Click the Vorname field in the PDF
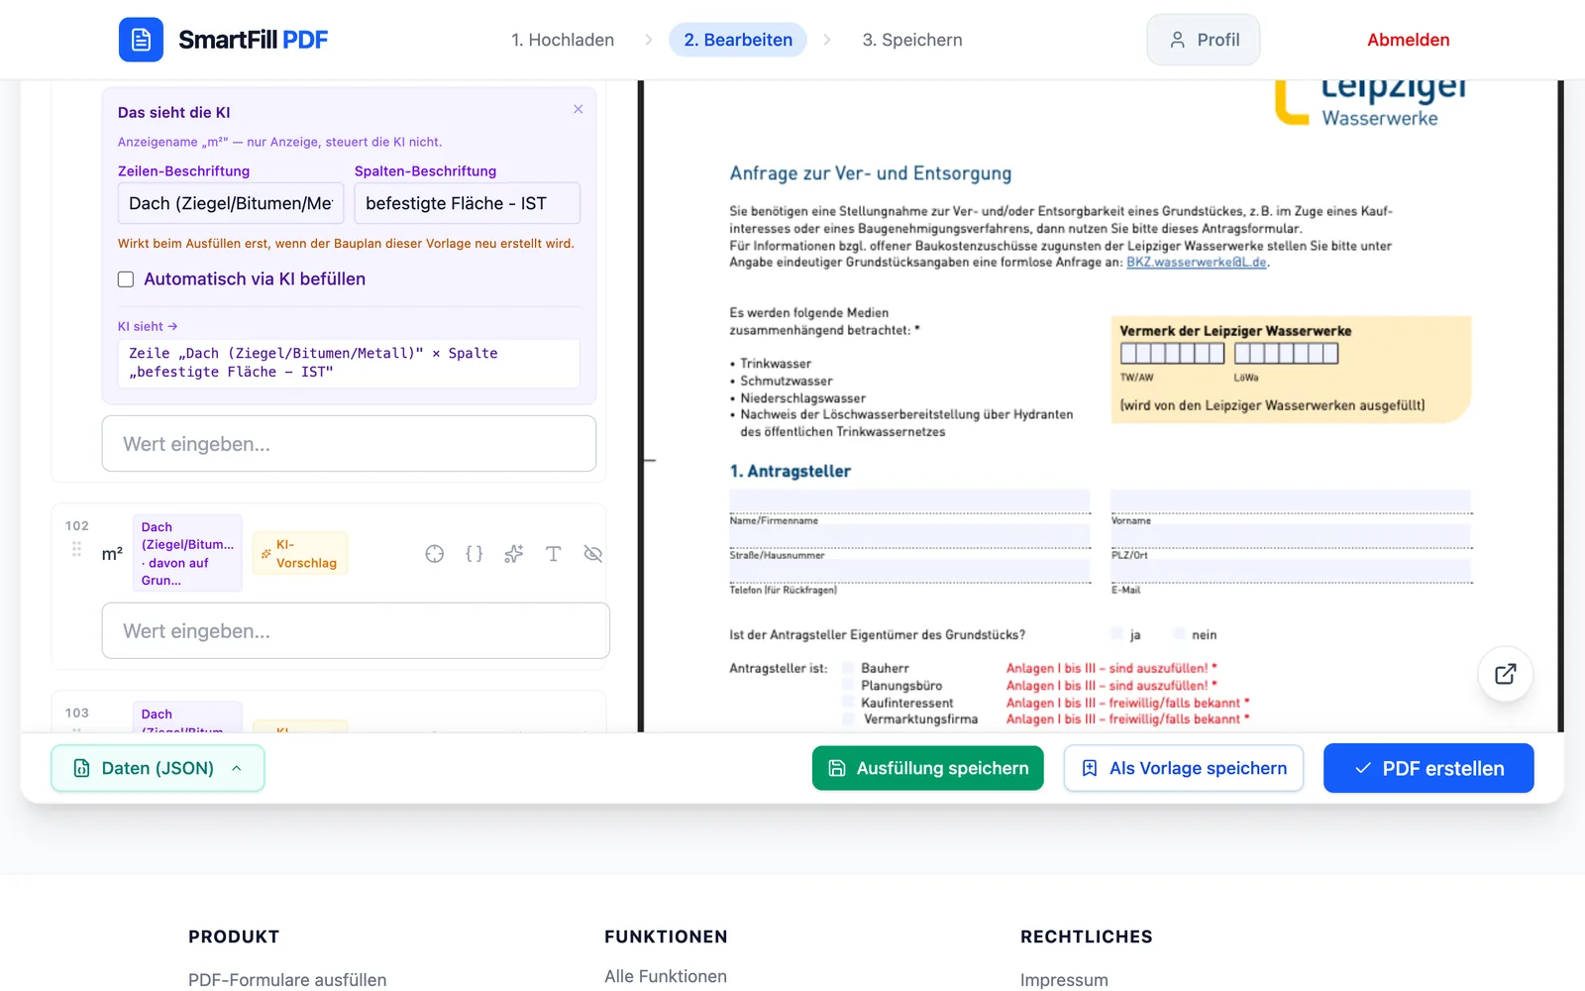 (1292, 501)
